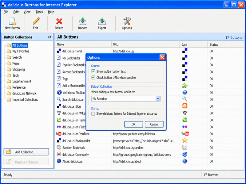Select the Search collection folder
The width and height of the screenshot is (246, 184).
(x=17, y=57)
